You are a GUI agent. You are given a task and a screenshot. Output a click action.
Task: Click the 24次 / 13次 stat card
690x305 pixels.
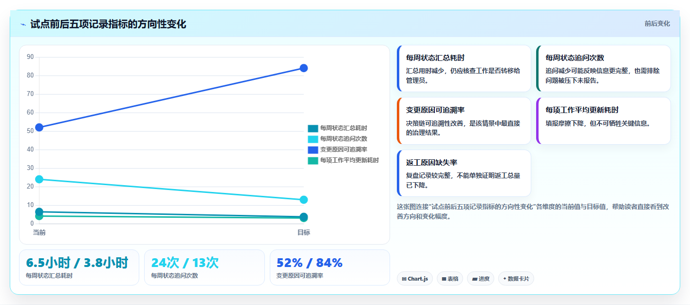pos(205,267)
